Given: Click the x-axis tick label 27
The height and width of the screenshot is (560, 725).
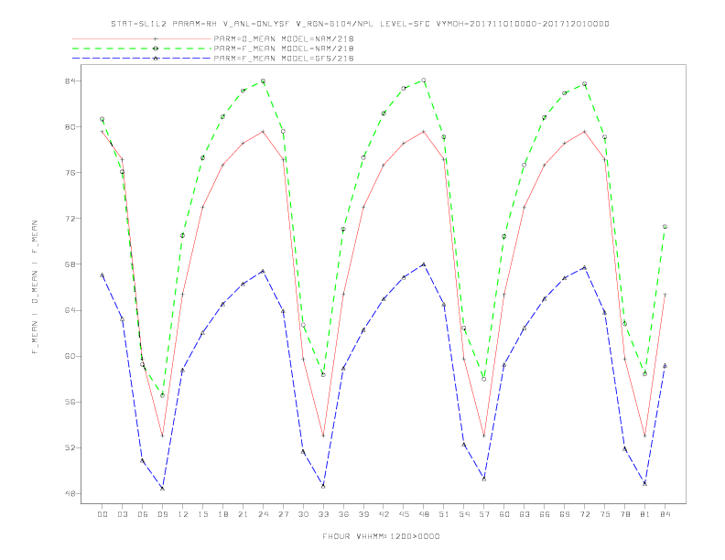Looking at the screenshot, I should coord(283,514).
